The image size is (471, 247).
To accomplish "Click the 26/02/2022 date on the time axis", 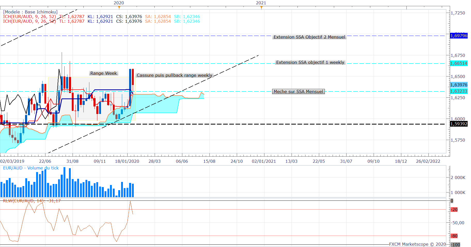I will pos(428,161).
